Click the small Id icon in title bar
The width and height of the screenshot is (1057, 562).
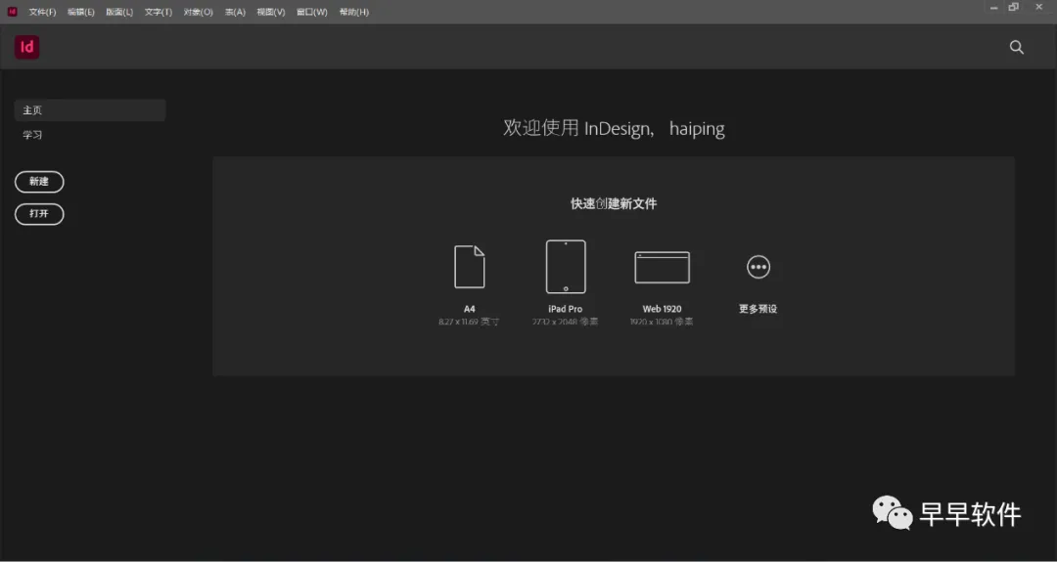12,12
